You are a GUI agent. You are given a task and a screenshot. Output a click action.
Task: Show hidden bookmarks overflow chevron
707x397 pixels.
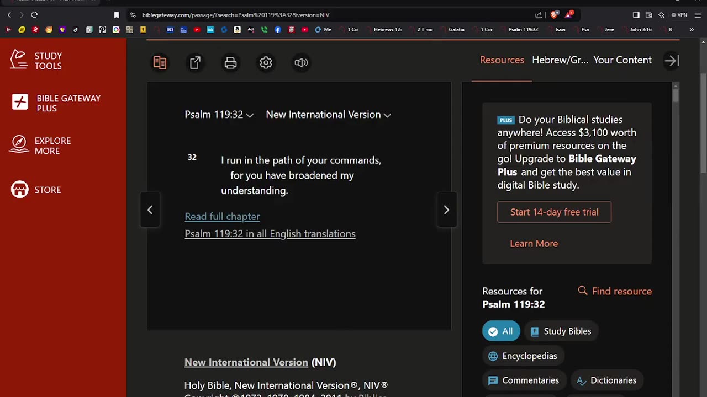pos(692,30)
